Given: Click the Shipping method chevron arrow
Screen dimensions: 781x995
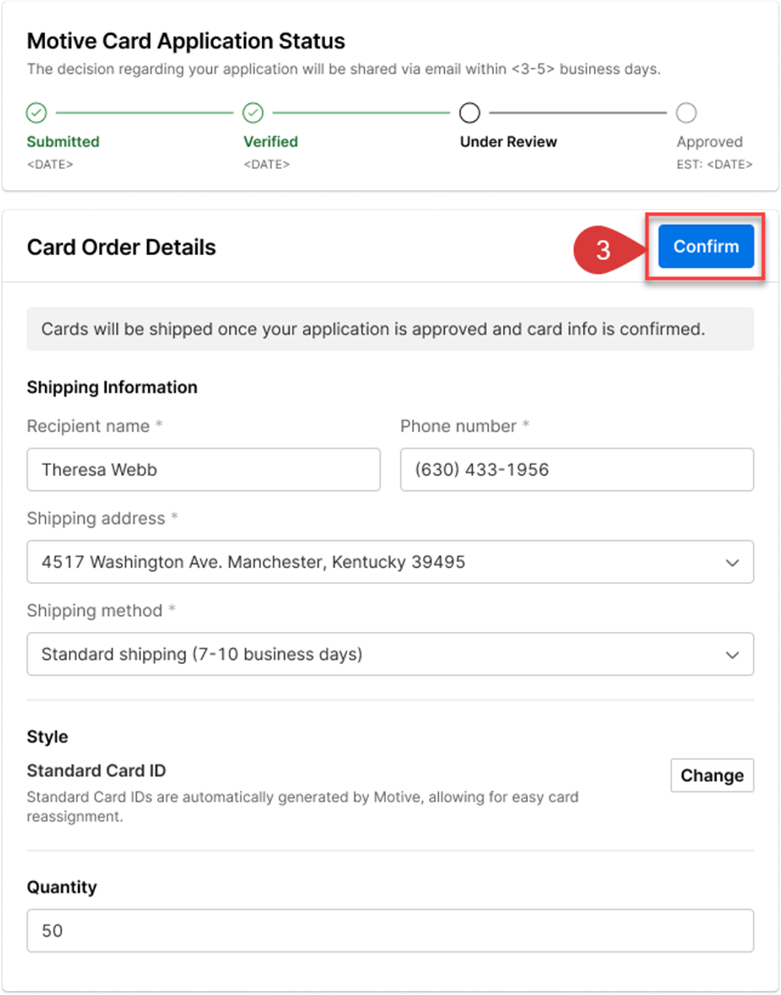Looking at the screenshot, I should coord(732,655).
